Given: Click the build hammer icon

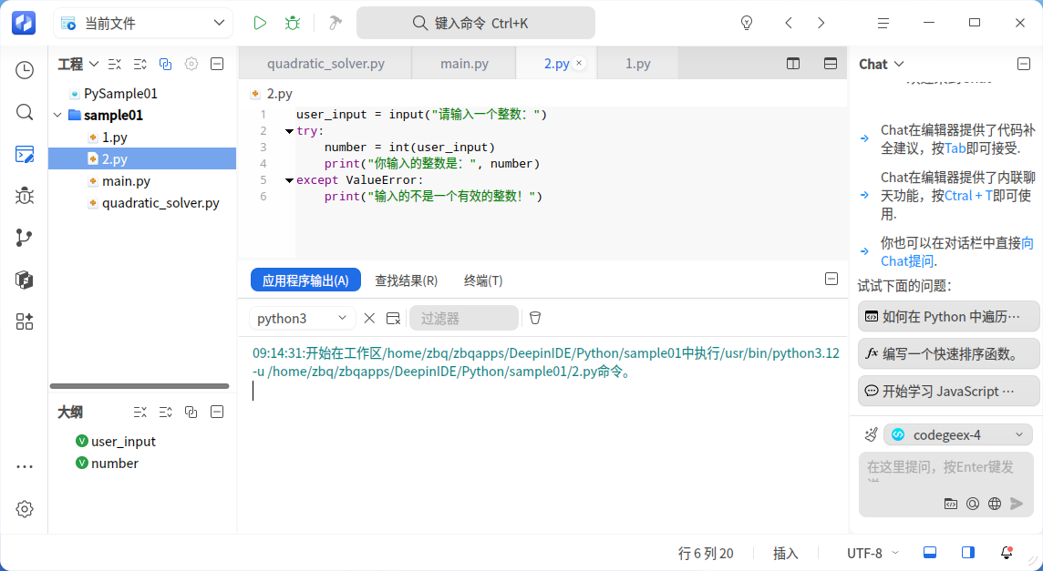Looking at the screenshot, I should click(336, 24).
